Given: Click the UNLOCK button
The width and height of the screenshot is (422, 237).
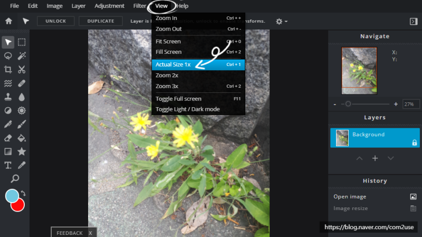Looking at the screenshot, I should click(x=56, y=21).
